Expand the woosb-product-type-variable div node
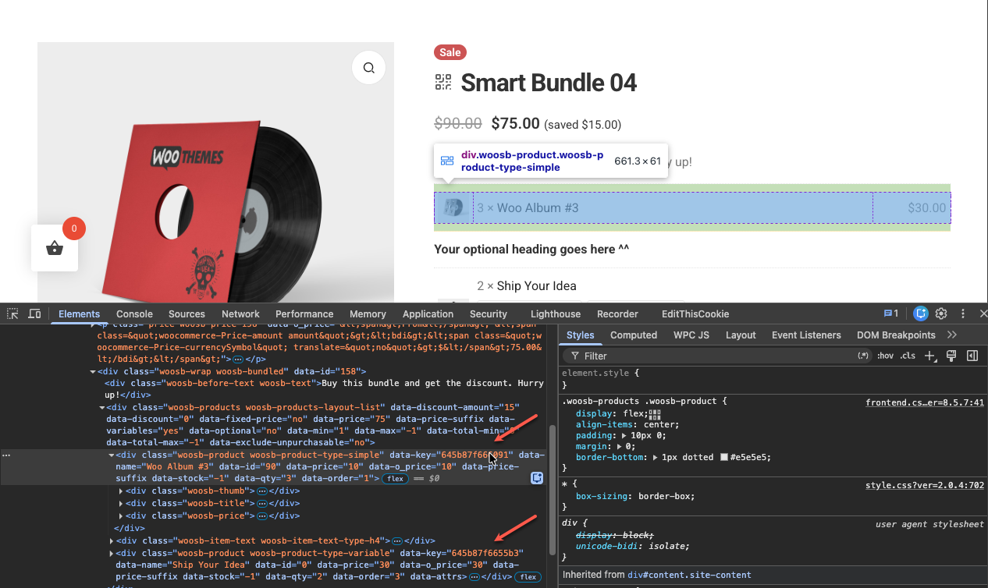Screen dimensions: 988x588 [112, 553]
